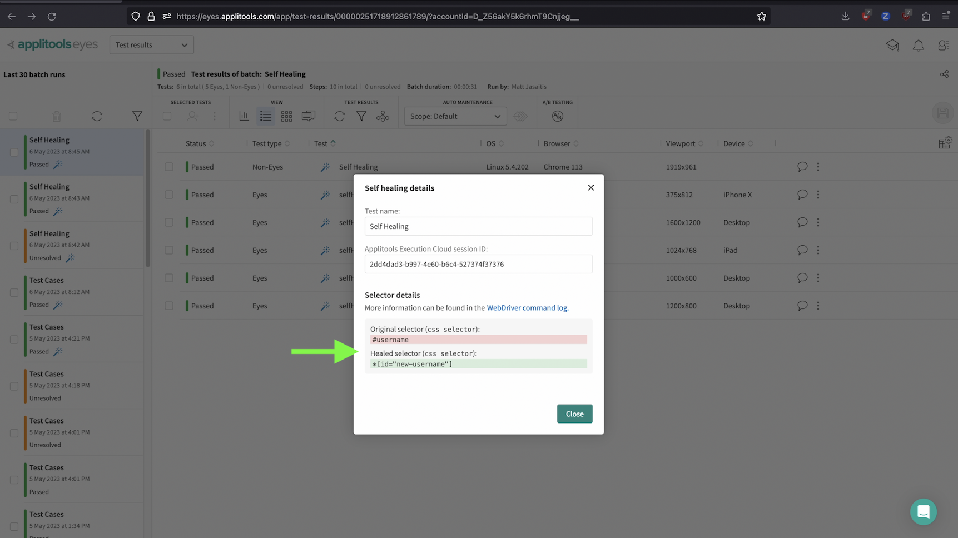Sort by Status column
This screenshot has height=538, width=958.
[200, 143]
